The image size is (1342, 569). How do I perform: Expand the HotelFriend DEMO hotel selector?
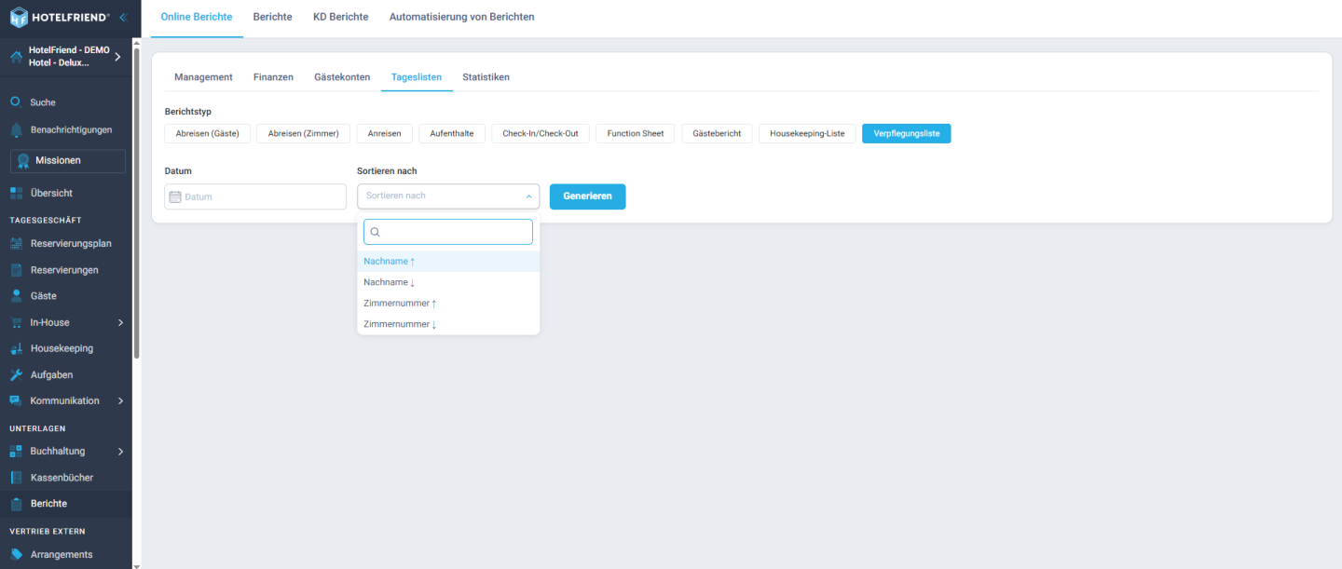coord(117,57)
